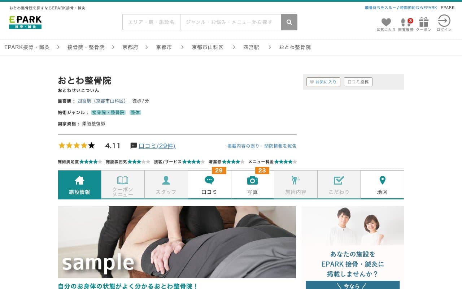Follow the 四宮駅 station link

103,101
